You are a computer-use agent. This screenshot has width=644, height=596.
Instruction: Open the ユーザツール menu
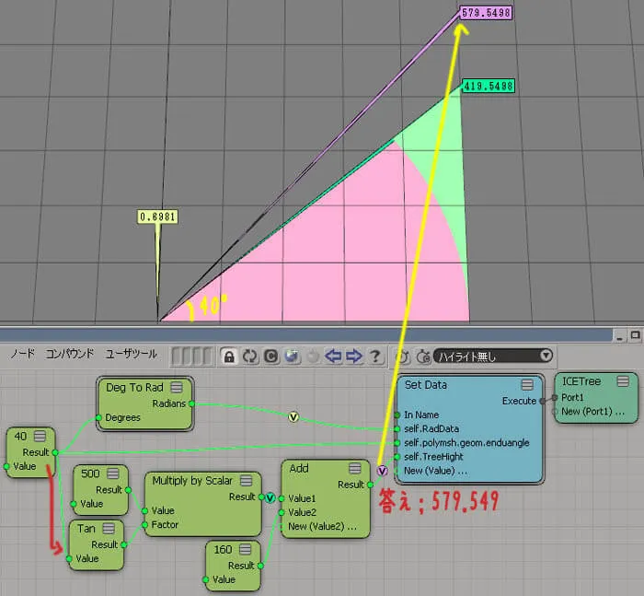pyautogui.click(x=131, y=354)
